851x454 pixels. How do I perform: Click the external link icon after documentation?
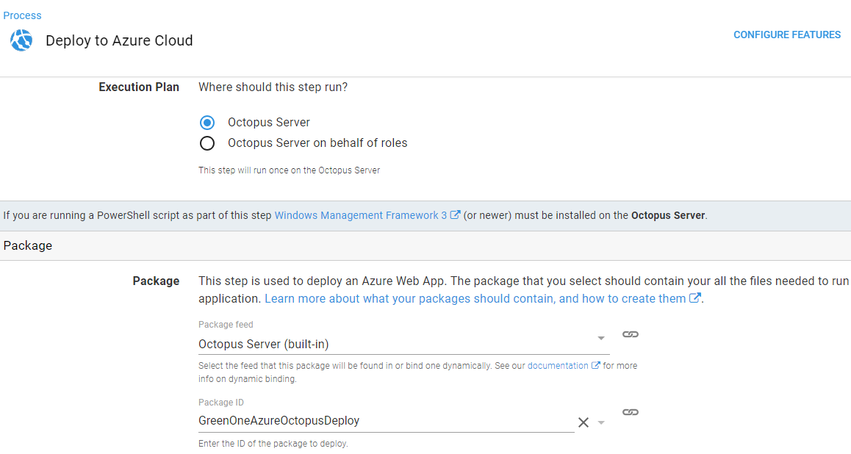tap(595, 365)
